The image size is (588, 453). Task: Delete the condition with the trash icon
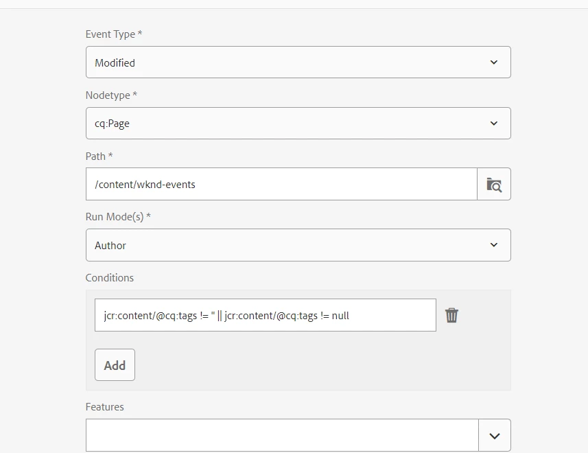click(451, 315)
